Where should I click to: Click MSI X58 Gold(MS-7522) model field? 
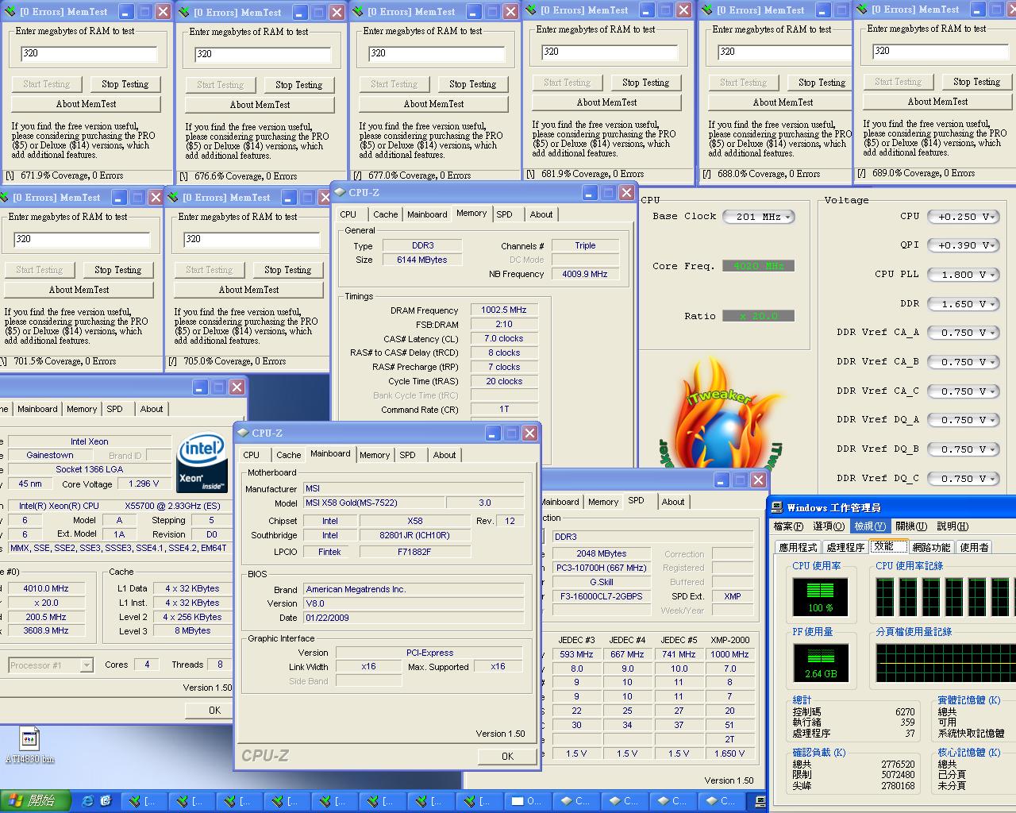375,503
